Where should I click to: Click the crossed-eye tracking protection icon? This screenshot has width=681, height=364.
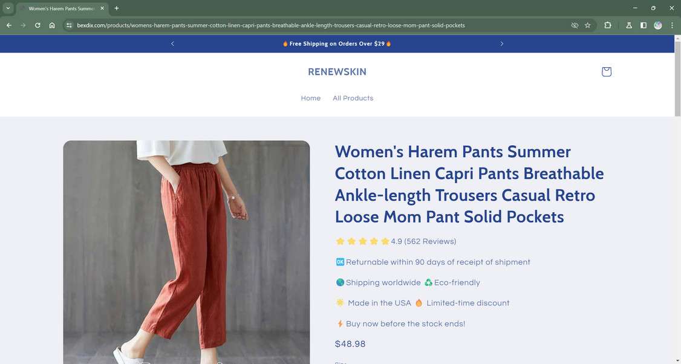[575, 25]
